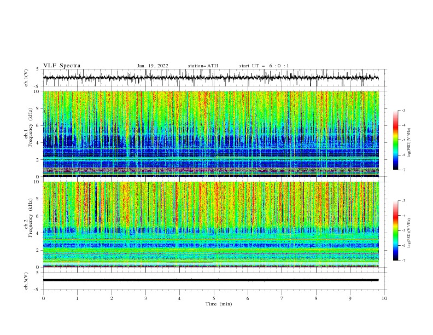
Task: Click the ch.1 spectrogram panel
Action: 210,134
